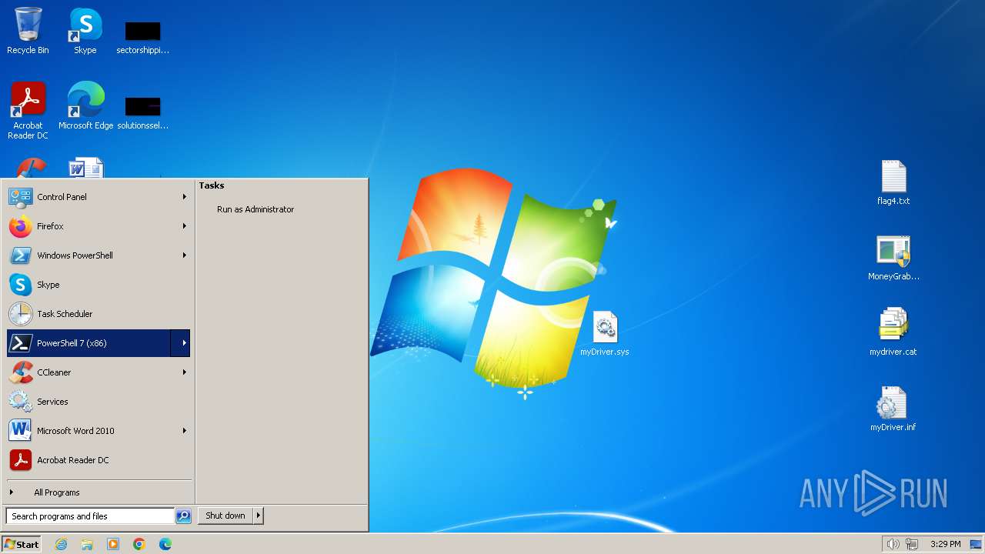This screenshot has width=985, height=554.
Task: Click the search magnifier button
Action: click(x=183, y=516)
